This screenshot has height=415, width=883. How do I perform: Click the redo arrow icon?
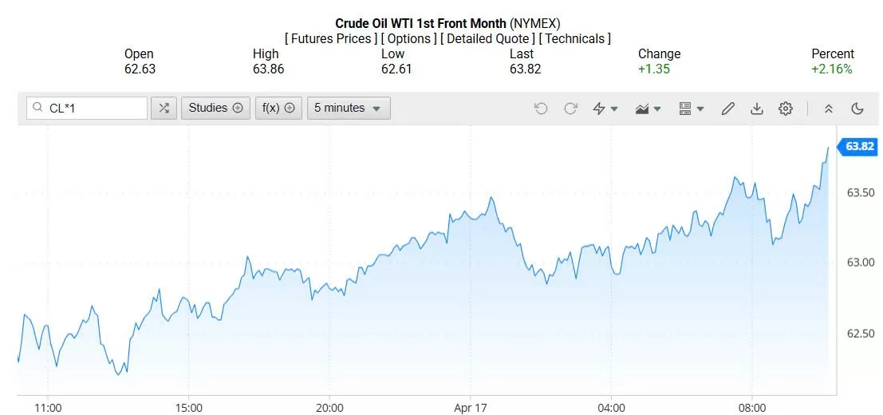(570, 109)
